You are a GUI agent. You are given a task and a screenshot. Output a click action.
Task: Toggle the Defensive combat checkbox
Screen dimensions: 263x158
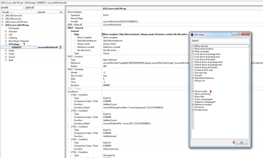[193, 105]
